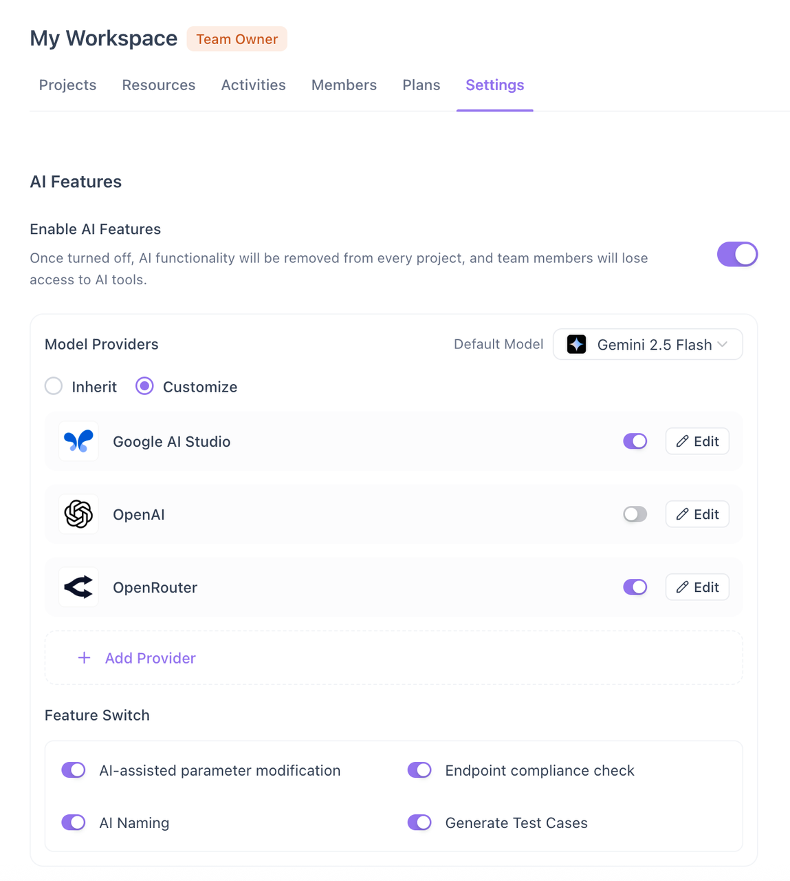Enable the OpenAI provider toggle

click(635, 514)
